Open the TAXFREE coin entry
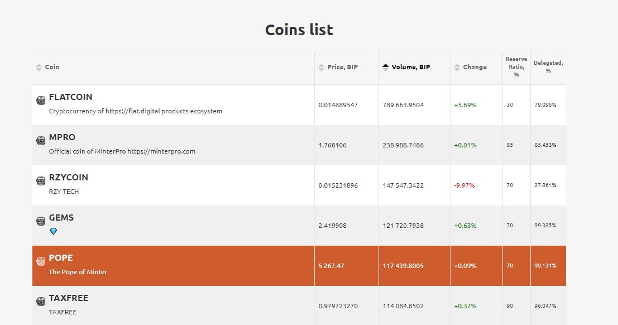This screenshot has width=618, height=325. 69,298
